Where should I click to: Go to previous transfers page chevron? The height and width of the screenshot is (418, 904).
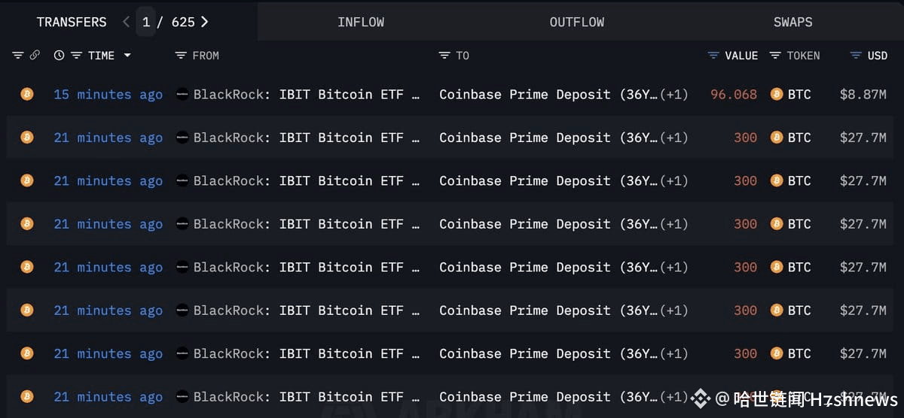pyautogui.click(x=126, y=22)
